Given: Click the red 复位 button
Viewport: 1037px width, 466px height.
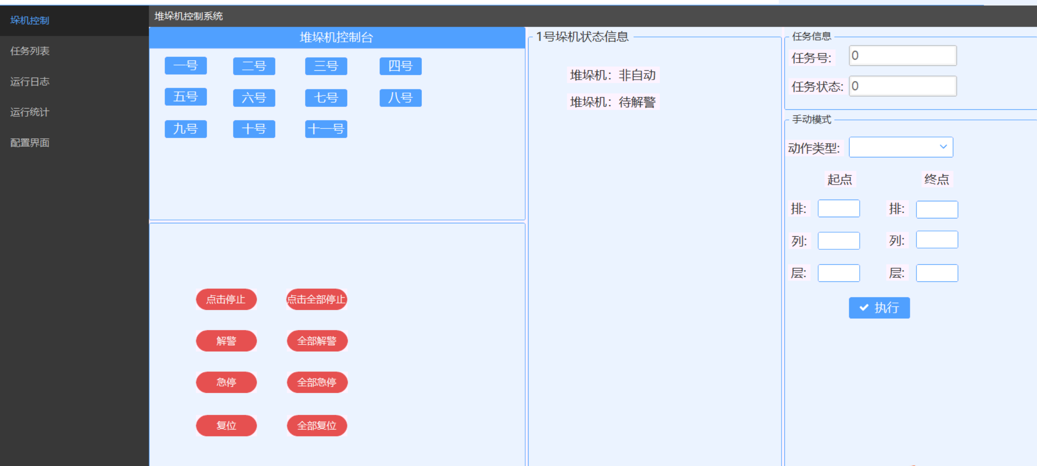Looking at the screenshot, I should tap(226, 426).
